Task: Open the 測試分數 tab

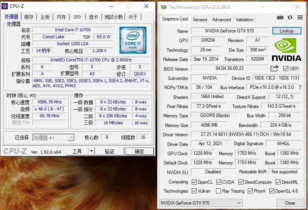Action: pyautogui.click(x=113, y=17)
